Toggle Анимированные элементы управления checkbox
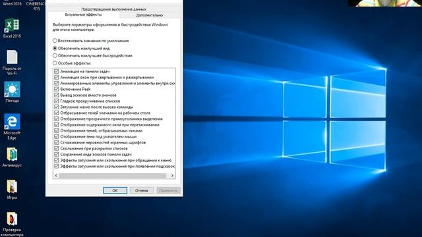Viewport: 422px width, 237px height. click(x=57, y=84)
